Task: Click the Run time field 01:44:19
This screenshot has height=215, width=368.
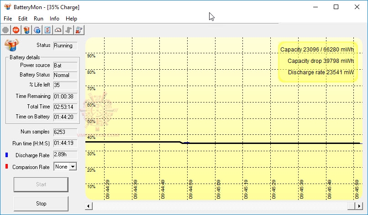Action: 65,143
